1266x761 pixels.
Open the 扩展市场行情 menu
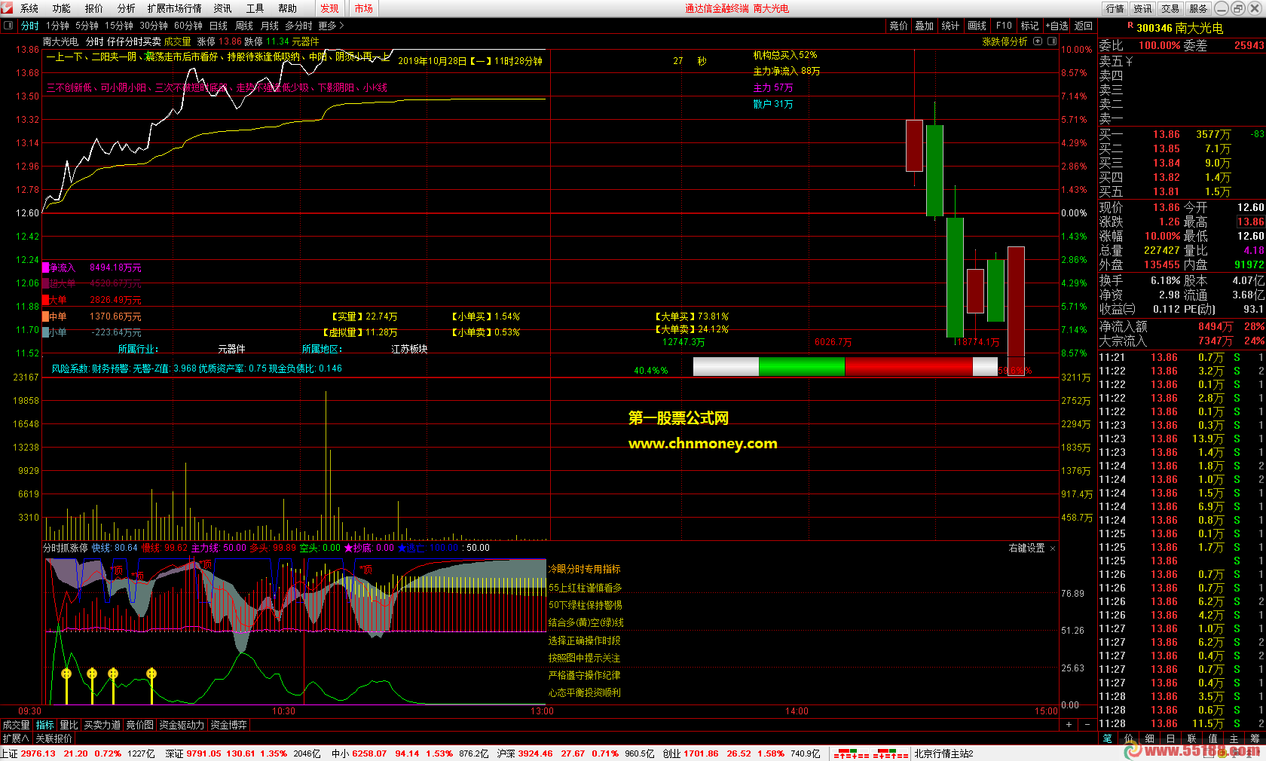[175, 8]
